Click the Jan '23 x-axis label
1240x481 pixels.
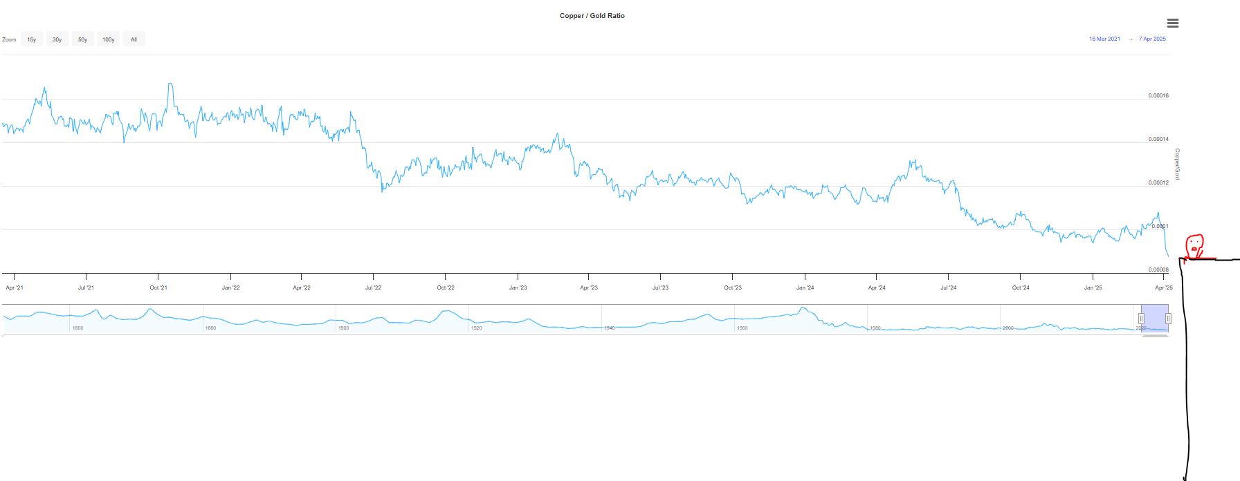[518, 287]
